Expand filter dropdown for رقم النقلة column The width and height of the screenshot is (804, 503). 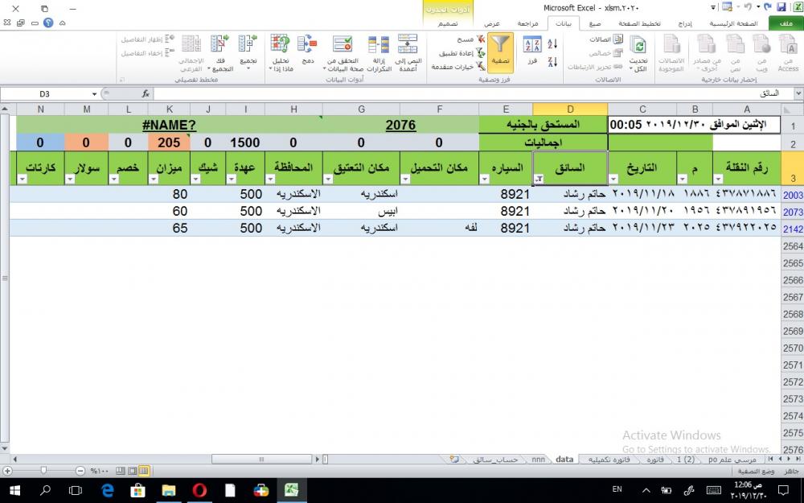click(x=718, y=179)
